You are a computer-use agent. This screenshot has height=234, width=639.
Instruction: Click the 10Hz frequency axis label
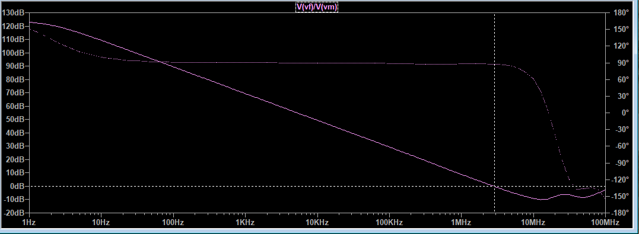(x=101, y=223)
